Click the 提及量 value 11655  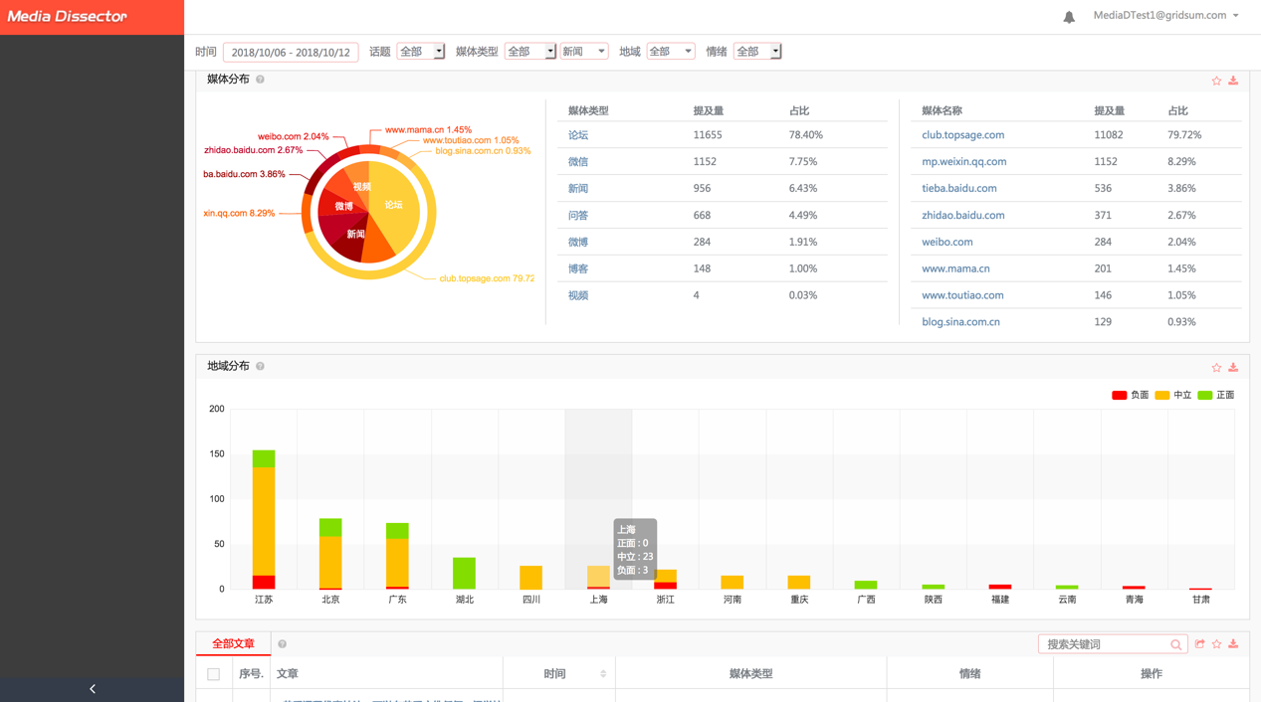click(708, 135)
